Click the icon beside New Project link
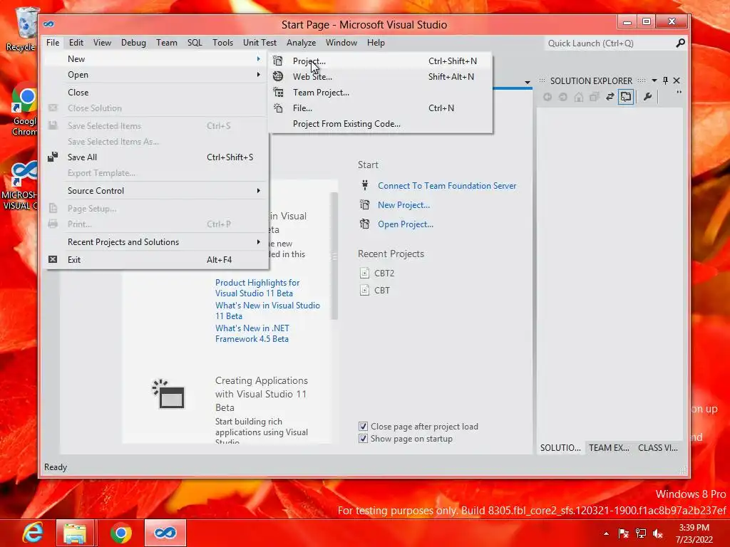 point(365,204)
